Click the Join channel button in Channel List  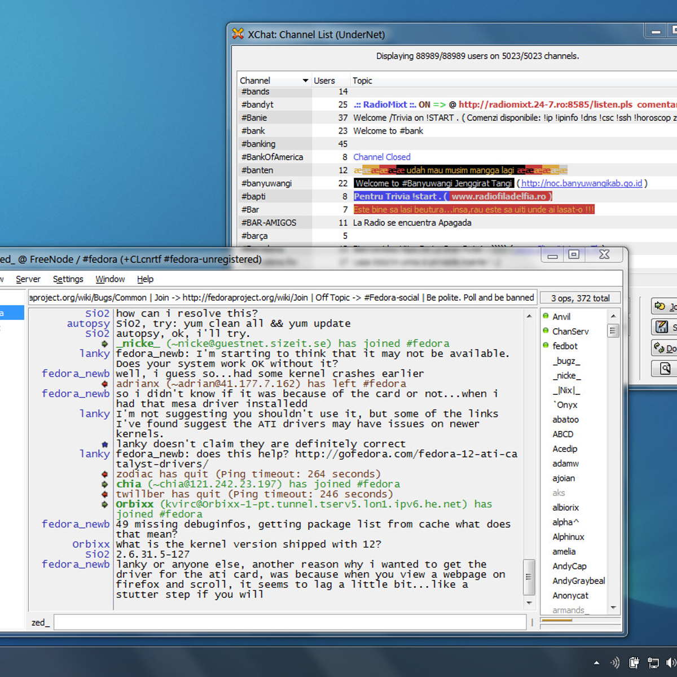point(664,306)
